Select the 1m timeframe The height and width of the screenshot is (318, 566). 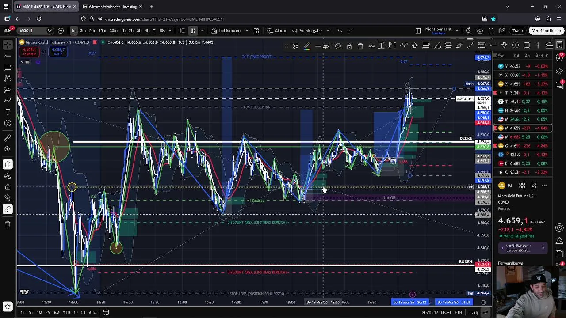(x=73, y=30)
